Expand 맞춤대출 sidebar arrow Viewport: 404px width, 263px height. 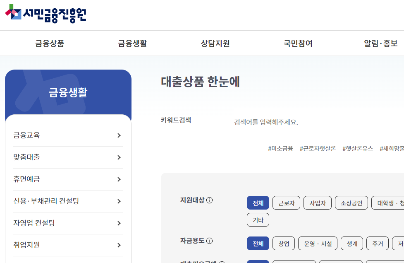119,157
